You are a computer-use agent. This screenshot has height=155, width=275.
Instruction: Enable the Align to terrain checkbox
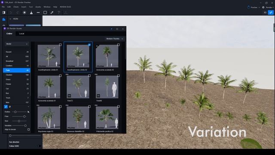click(28, 130)
